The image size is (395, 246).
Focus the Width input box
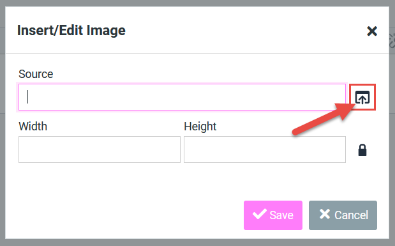coord(100,150)
